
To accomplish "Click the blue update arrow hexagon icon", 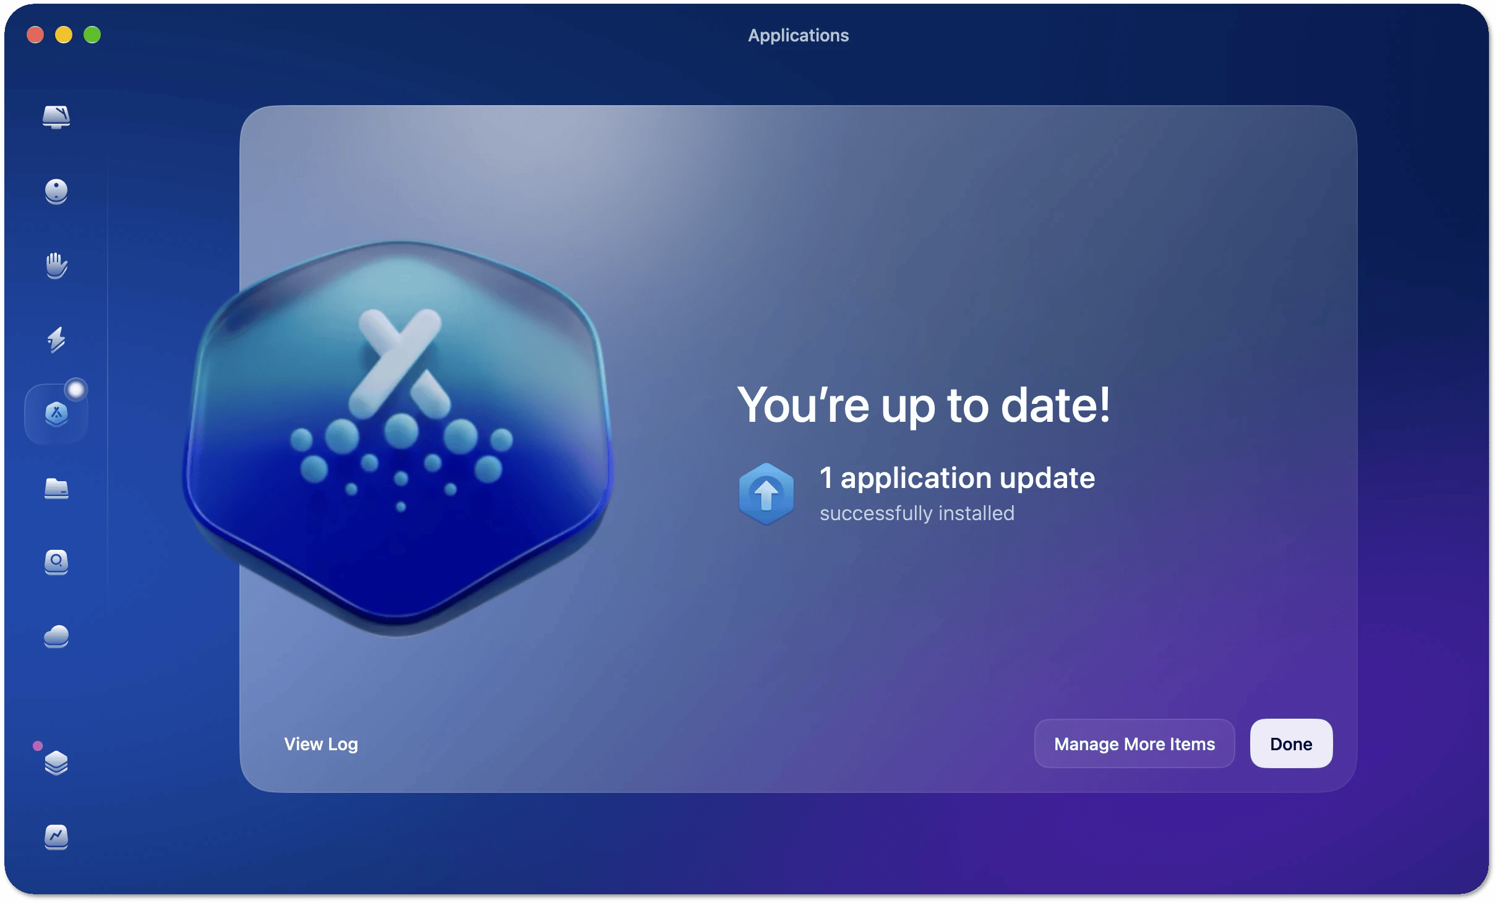I will tap(766, 494).
